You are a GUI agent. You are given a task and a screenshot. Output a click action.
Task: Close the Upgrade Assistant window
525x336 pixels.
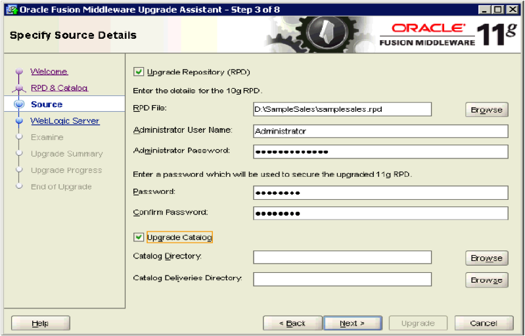(513, 10)
